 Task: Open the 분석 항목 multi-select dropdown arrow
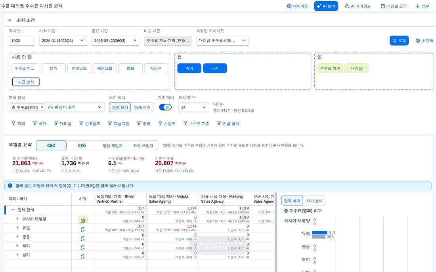click(x=99, y=107)
